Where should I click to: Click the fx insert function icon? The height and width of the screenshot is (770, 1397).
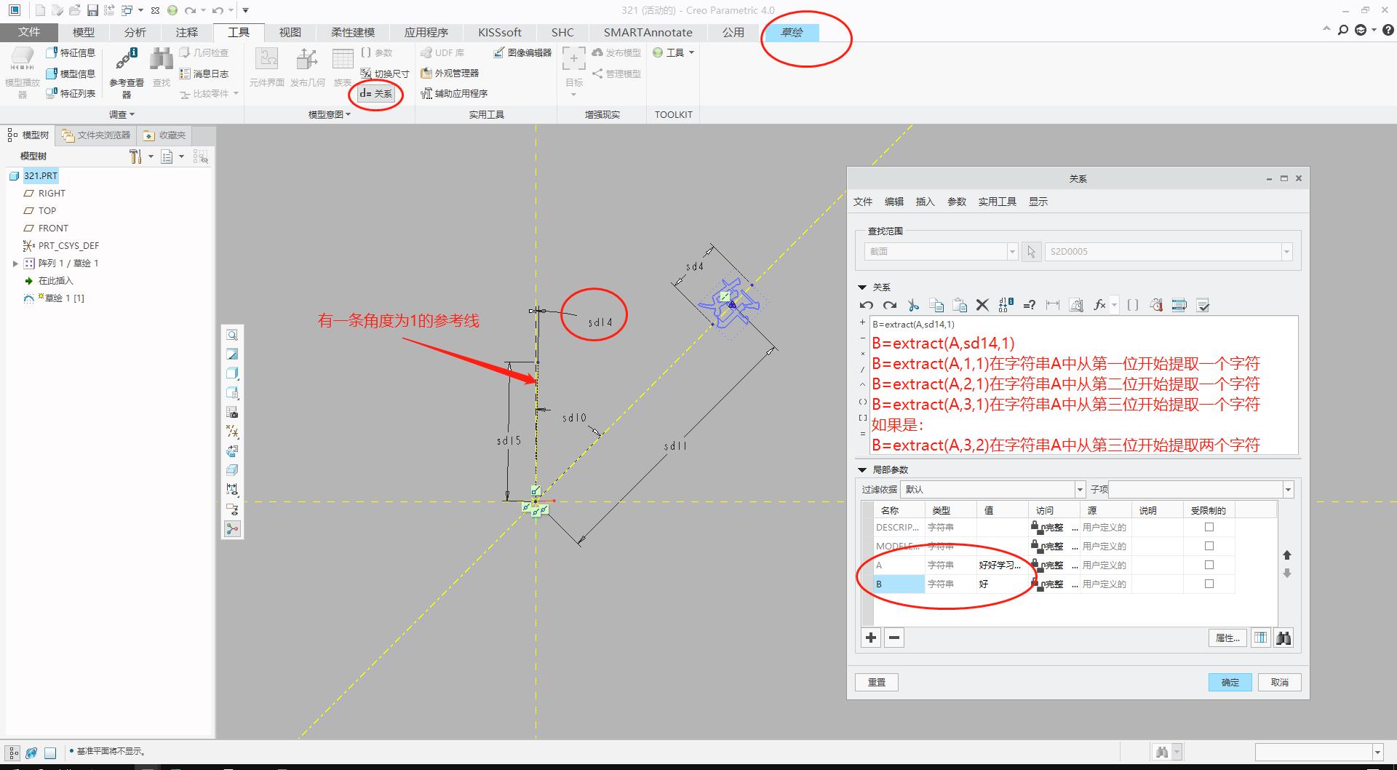[1099, 305]
